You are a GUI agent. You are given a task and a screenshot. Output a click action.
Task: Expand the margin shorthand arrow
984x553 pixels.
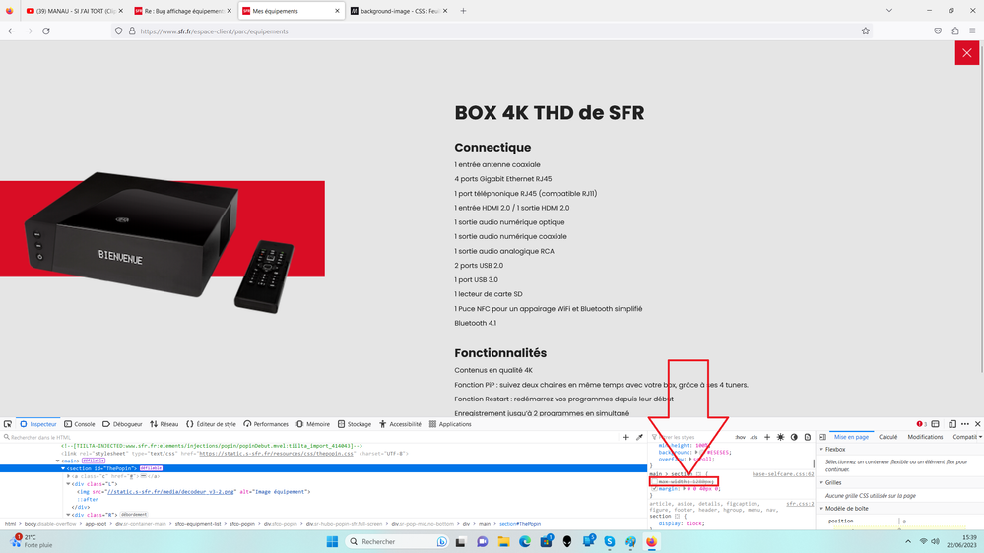coord(685,488)
